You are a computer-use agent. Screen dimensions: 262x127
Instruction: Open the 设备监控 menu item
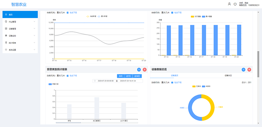pyautogui.click(x=20, y=36)
